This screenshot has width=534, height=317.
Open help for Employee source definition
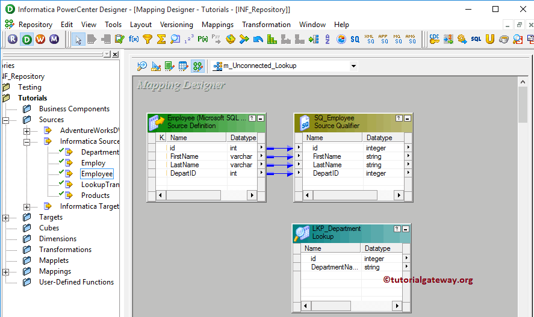click(252, 118)
